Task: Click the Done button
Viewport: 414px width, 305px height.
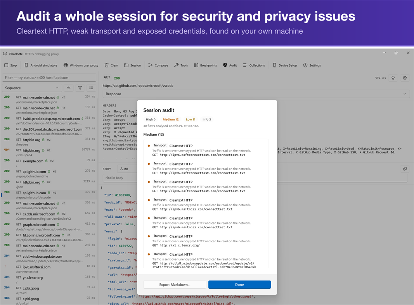Action: click(x=239, y=285)
